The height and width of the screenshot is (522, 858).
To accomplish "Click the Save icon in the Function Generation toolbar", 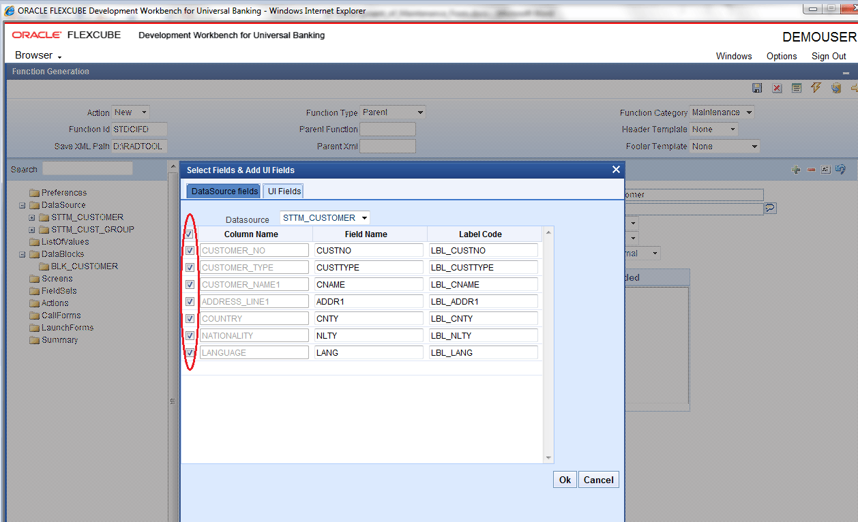I will coord(757,89).
